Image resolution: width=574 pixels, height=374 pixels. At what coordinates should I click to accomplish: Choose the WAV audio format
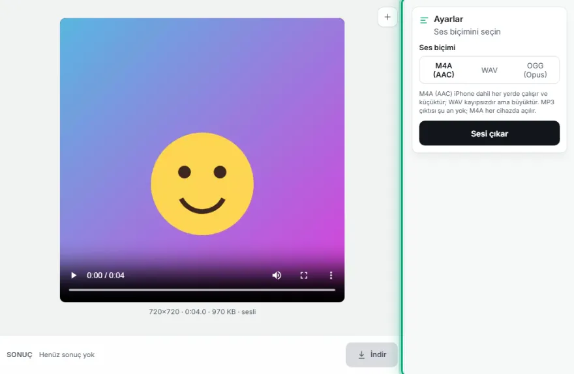point(489,70)
